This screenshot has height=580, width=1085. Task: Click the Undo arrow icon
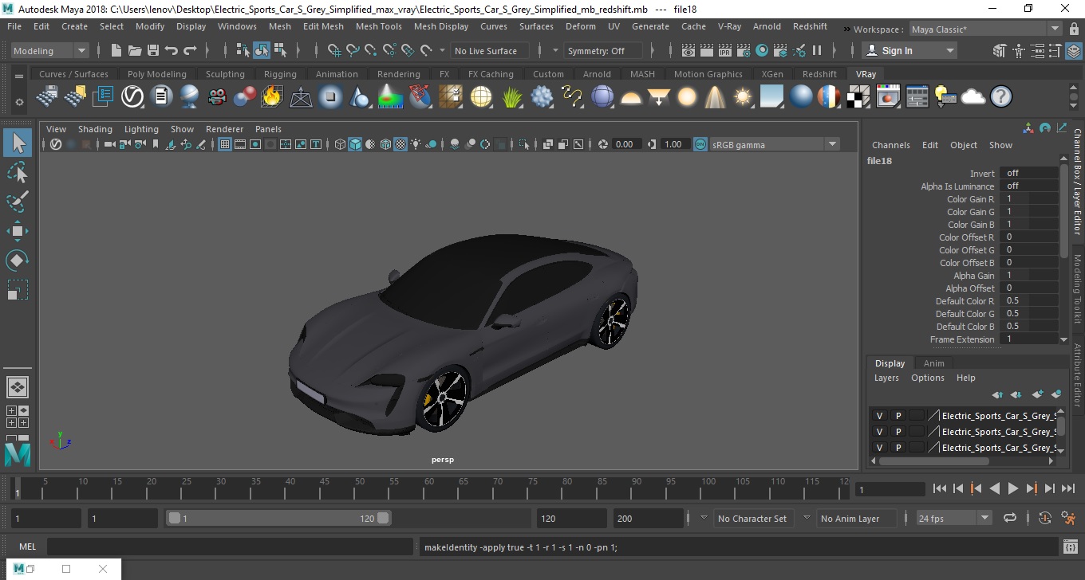172,51
